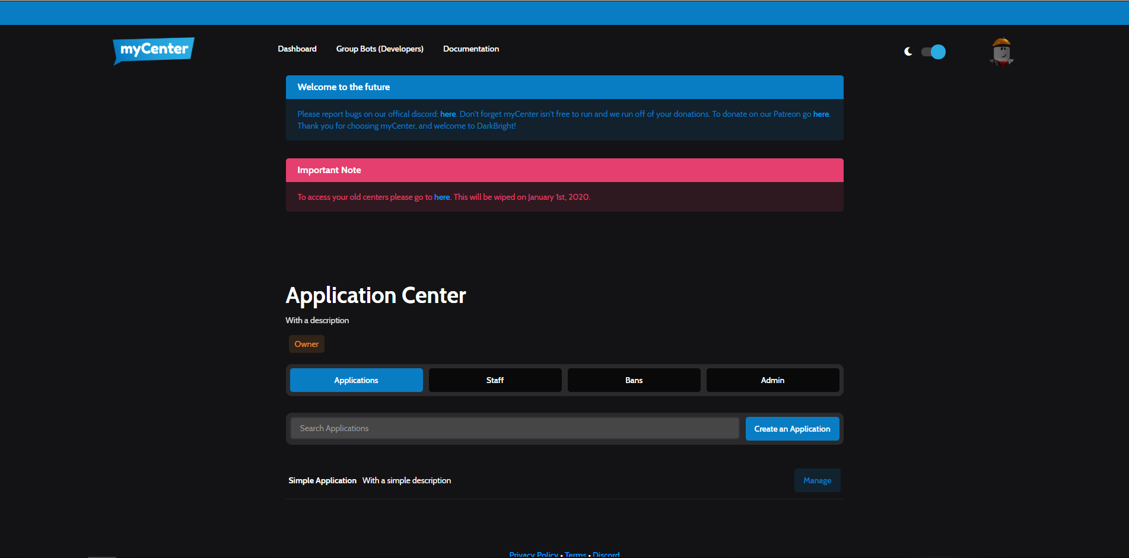Viewport: 1129px width, 558px height.
Task: Open Group Bots (Developers)
Action: pos(379,49)
